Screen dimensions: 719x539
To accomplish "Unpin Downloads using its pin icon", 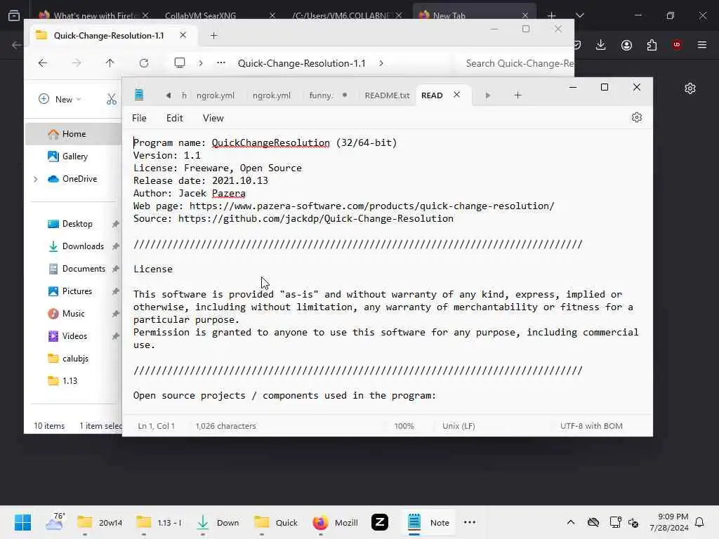I will [x=116, y=246].
